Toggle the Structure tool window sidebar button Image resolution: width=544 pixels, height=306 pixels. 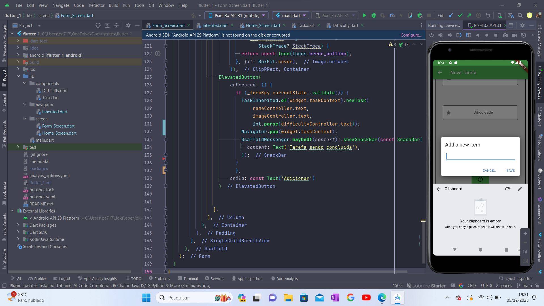coord(4,259)
